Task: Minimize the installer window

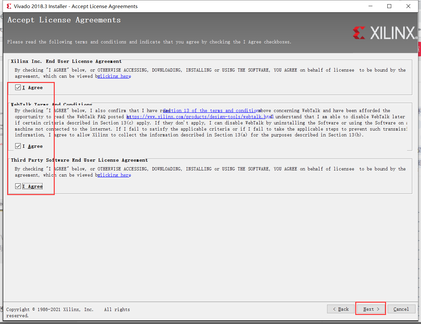Action: click(x=370, y=6)
